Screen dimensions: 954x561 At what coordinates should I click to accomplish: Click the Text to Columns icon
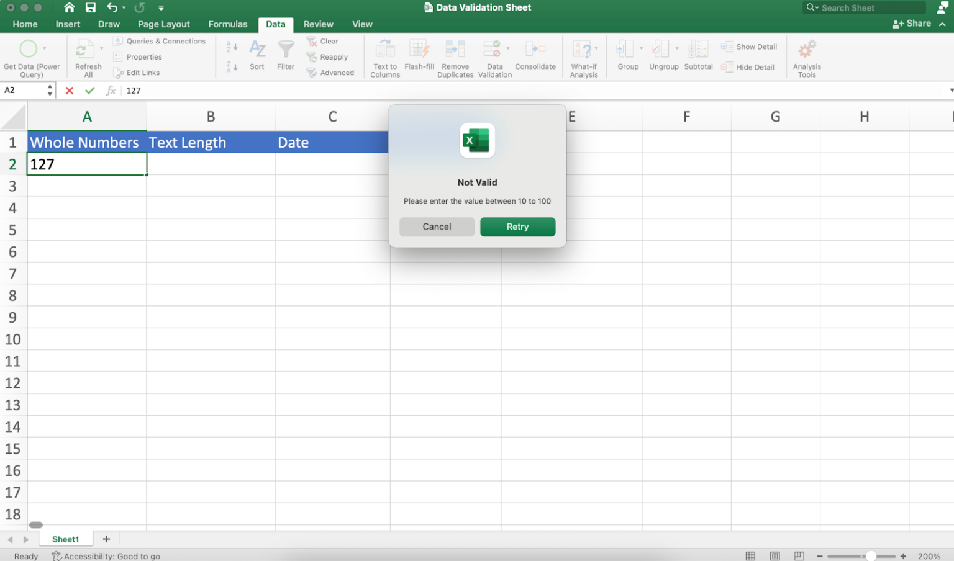(384, 58)
